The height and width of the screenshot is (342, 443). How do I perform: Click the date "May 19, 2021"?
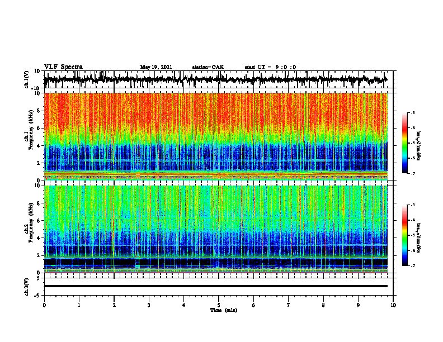[156, 67]
